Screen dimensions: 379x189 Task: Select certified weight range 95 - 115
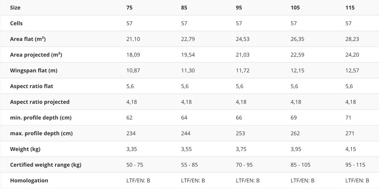pyautogui.click(x=355, y=165)
